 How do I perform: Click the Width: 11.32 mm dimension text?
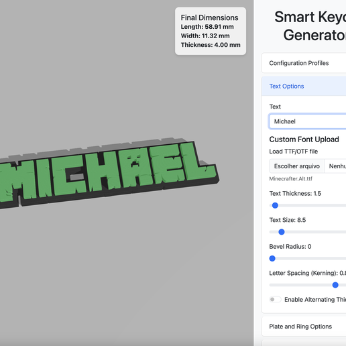click(x=205, y=36)
